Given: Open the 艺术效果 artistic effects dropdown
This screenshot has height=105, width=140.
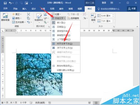Looking at the screenshot, I should coord(19,22).
